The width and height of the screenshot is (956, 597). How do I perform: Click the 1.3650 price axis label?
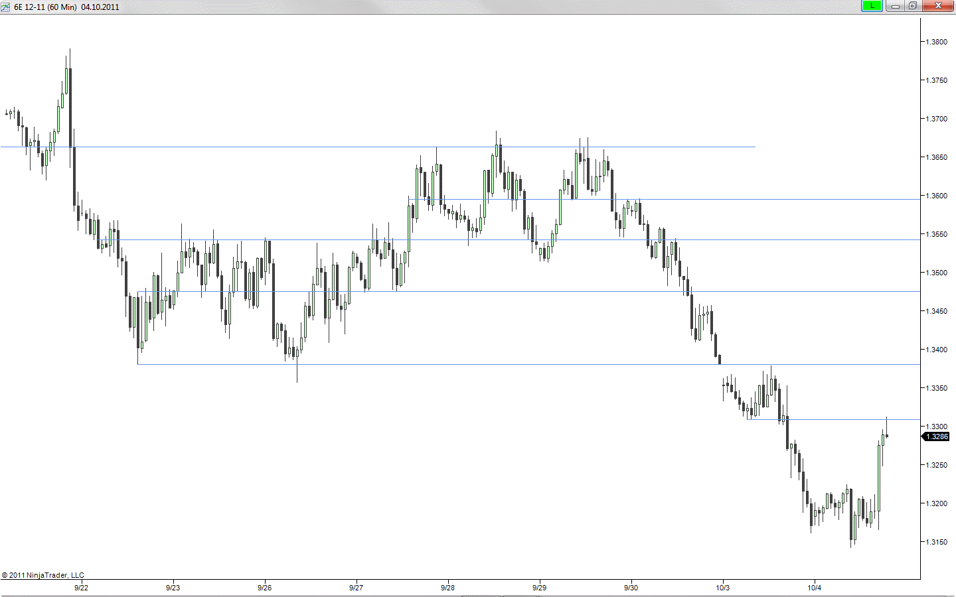[937, 157]
